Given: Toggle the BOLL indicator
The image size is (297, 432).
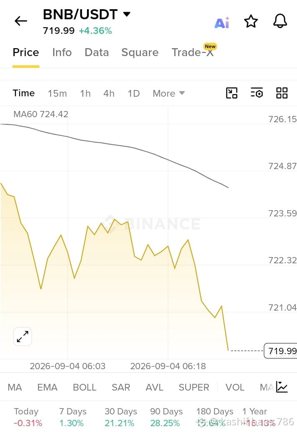Looking at the screenshot, I should pos(84,387).
